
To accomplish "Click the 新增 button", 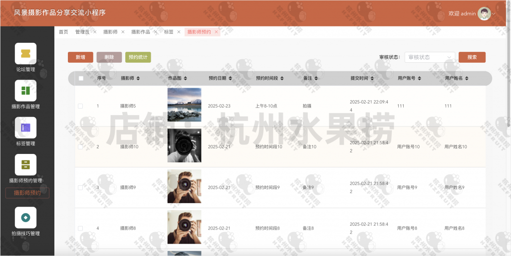I will (x=80, y=57).
